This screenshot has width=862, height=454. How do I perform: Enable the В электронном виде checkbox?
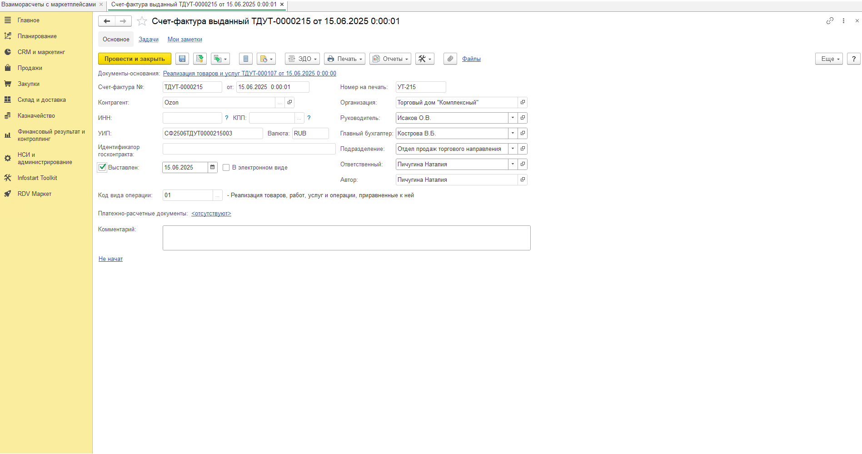226,168
